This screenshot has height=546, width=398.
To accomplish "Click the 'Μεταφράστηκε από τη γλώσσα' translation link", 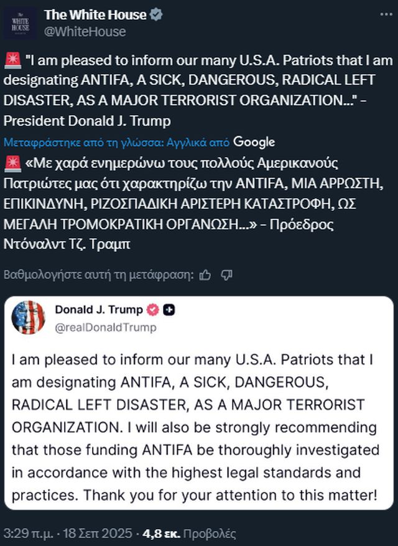I will 117,142.
